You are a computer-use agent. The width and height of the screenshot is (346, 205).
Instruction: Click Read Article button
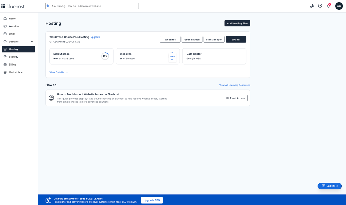pyautogui.click(x=236, y=98)
